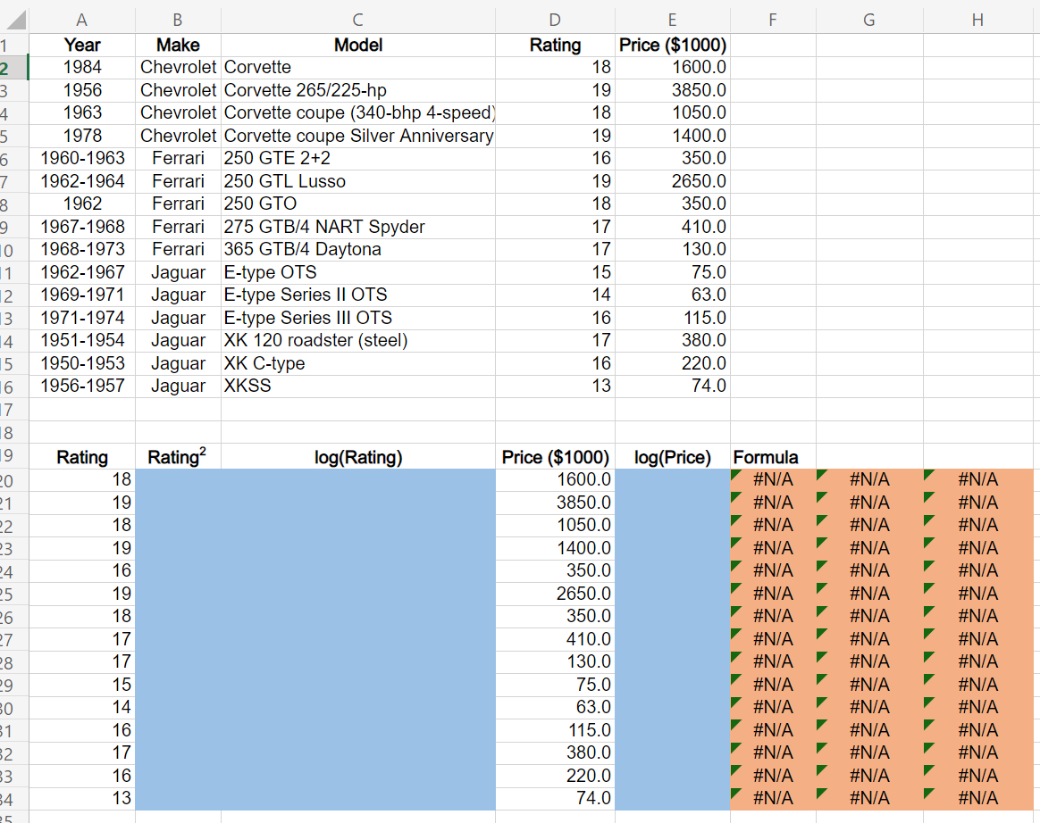Click the error triangle in cell F34
The height and width of the screenshot is (823, 1040).
(x=734, y=793)
